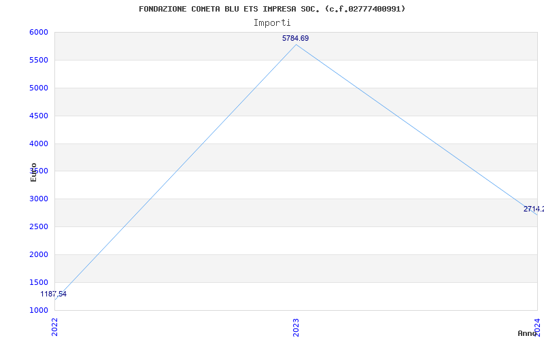Click the 1187.54 data point label

point(54,294)
